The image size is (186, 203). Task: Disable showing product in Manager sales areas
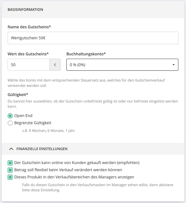click(x=10, y=177)
